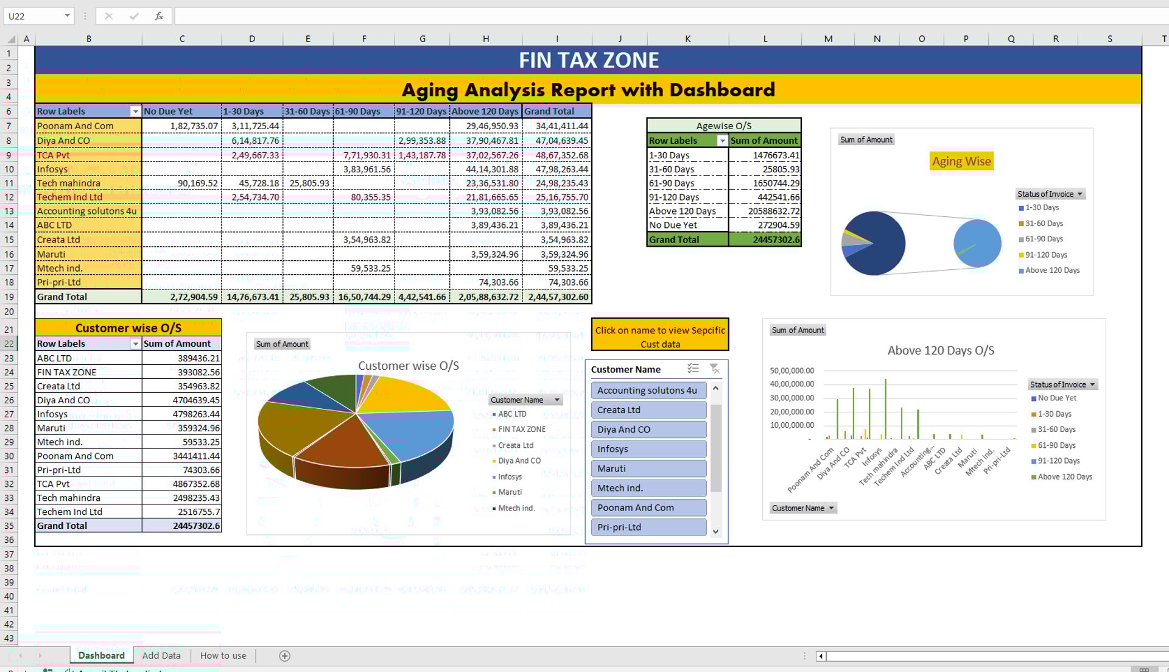The width and height of the screenshot is (1169, 672).
Task: Open the How to use sheet tab
Action: click(223, 656)
